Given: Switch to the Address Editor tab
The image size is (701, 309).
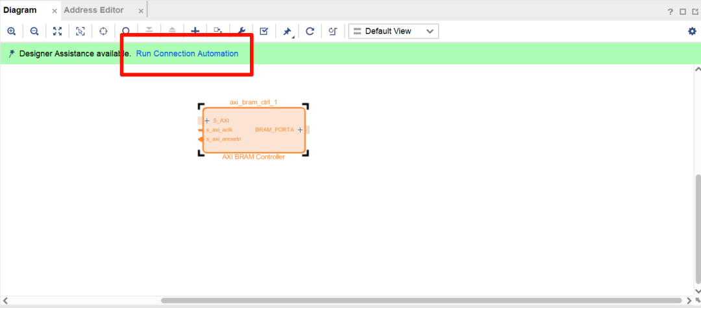Looking at the screenshot, I should tap(94, 10).
